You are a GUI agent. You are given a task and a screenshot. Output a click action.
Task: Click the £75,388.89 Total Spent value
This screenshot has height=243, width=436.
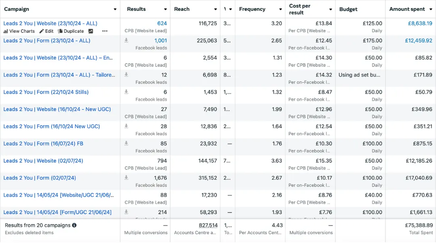coord(419,225)
